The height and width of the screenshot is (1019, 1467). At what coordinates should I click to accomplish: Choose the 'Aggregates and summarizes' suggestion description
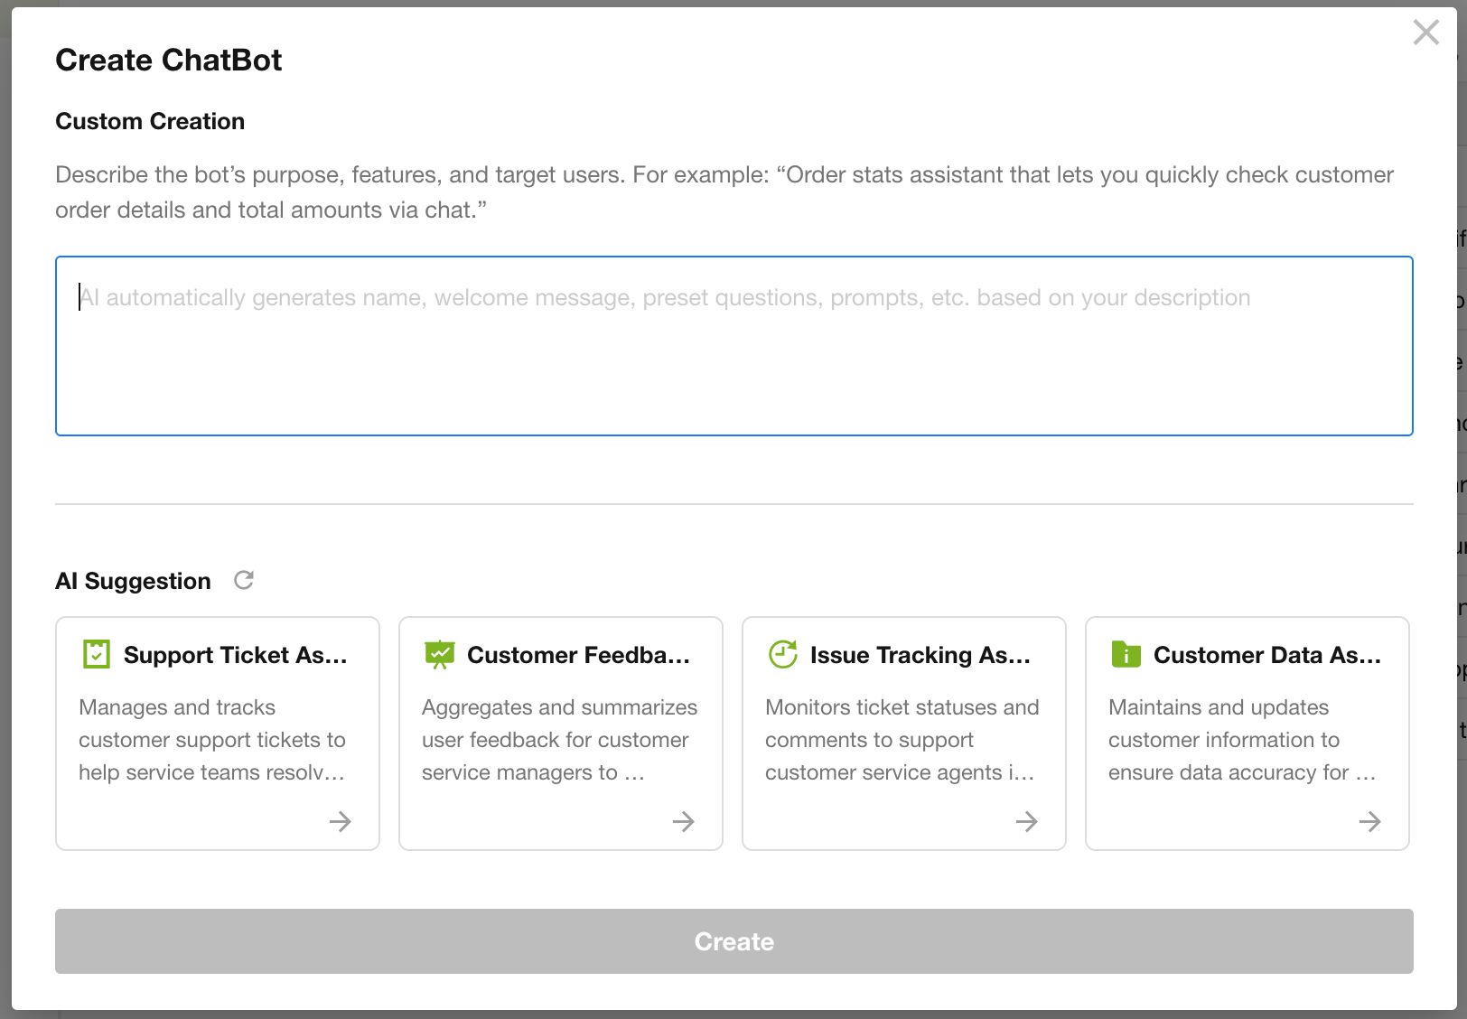pos(559,740)
